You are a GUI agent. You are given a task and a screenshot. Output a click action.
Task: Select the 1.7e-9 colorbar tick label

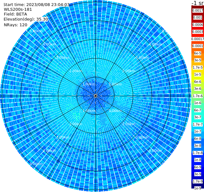coord(198,181)
